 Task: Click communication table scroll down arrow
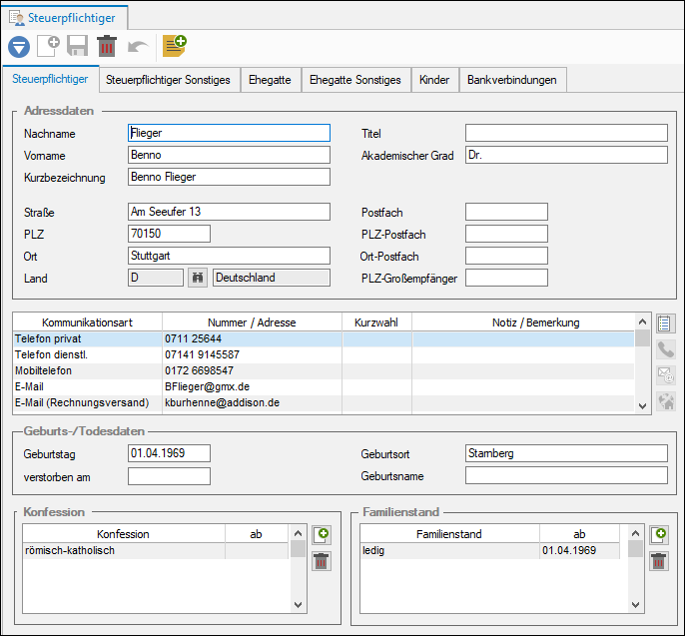pyautogui.click(x=643, y=405)
